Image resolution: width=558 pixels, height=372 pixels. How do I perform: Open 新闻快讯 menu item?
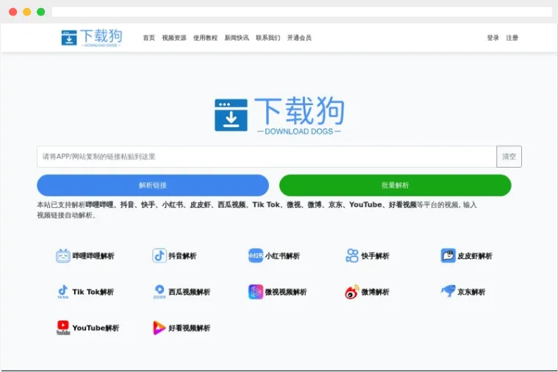point(237,37)
